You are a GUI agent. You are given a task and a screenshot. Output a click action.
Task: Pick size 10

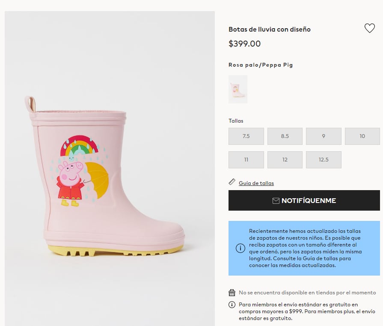(x=362, y=136)
